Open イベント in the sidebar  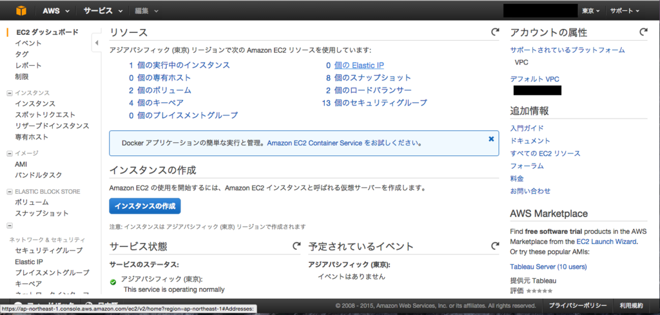point(28,43)
